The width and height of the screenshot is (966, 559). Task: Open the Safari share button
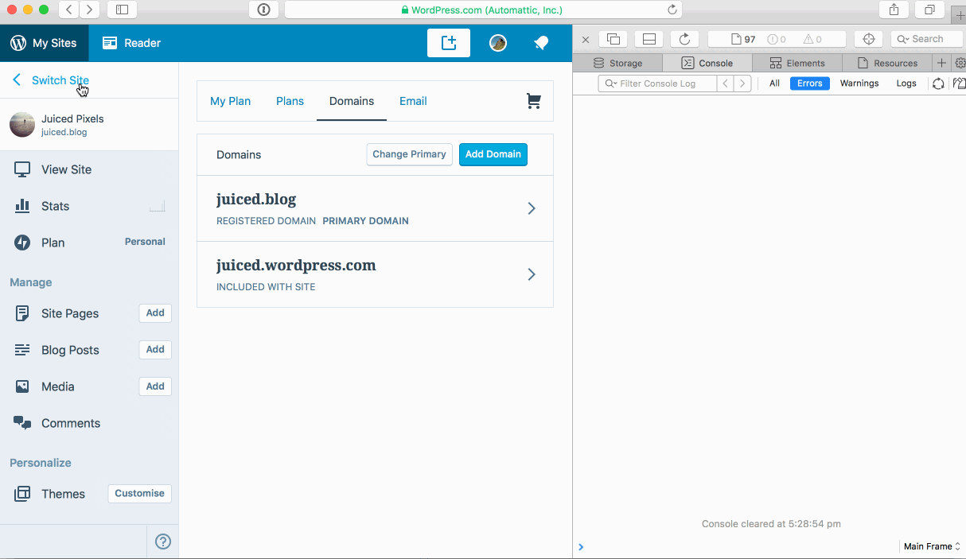coord(894,10)
